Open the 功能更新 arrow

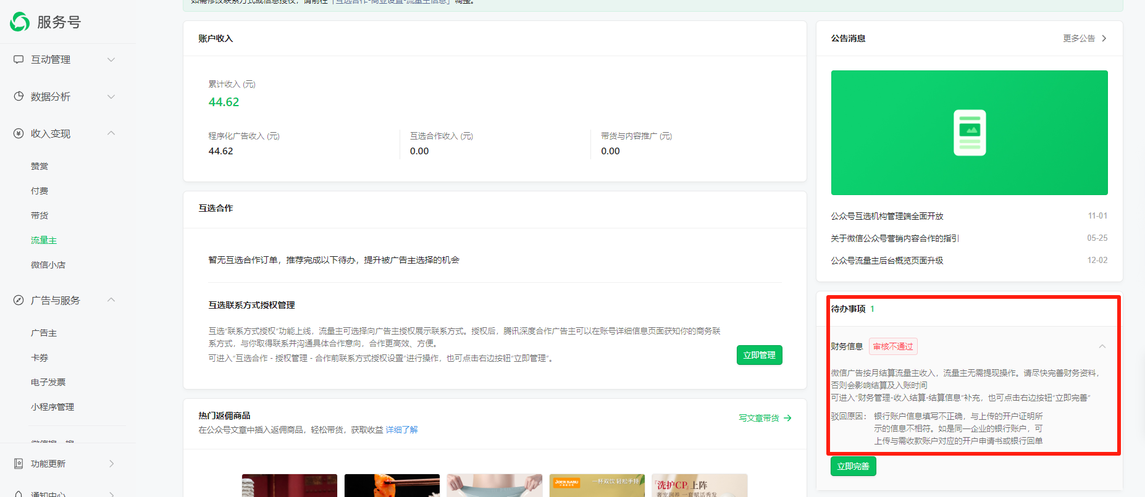[x=111, y=464]
